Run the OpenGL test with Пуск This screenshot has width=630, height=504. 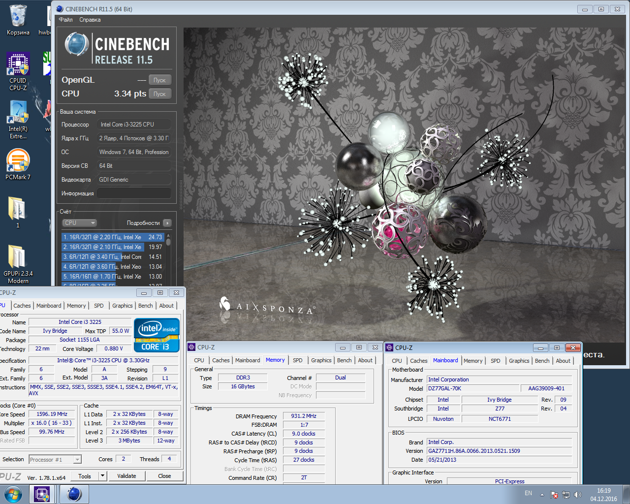pos(159,80)
